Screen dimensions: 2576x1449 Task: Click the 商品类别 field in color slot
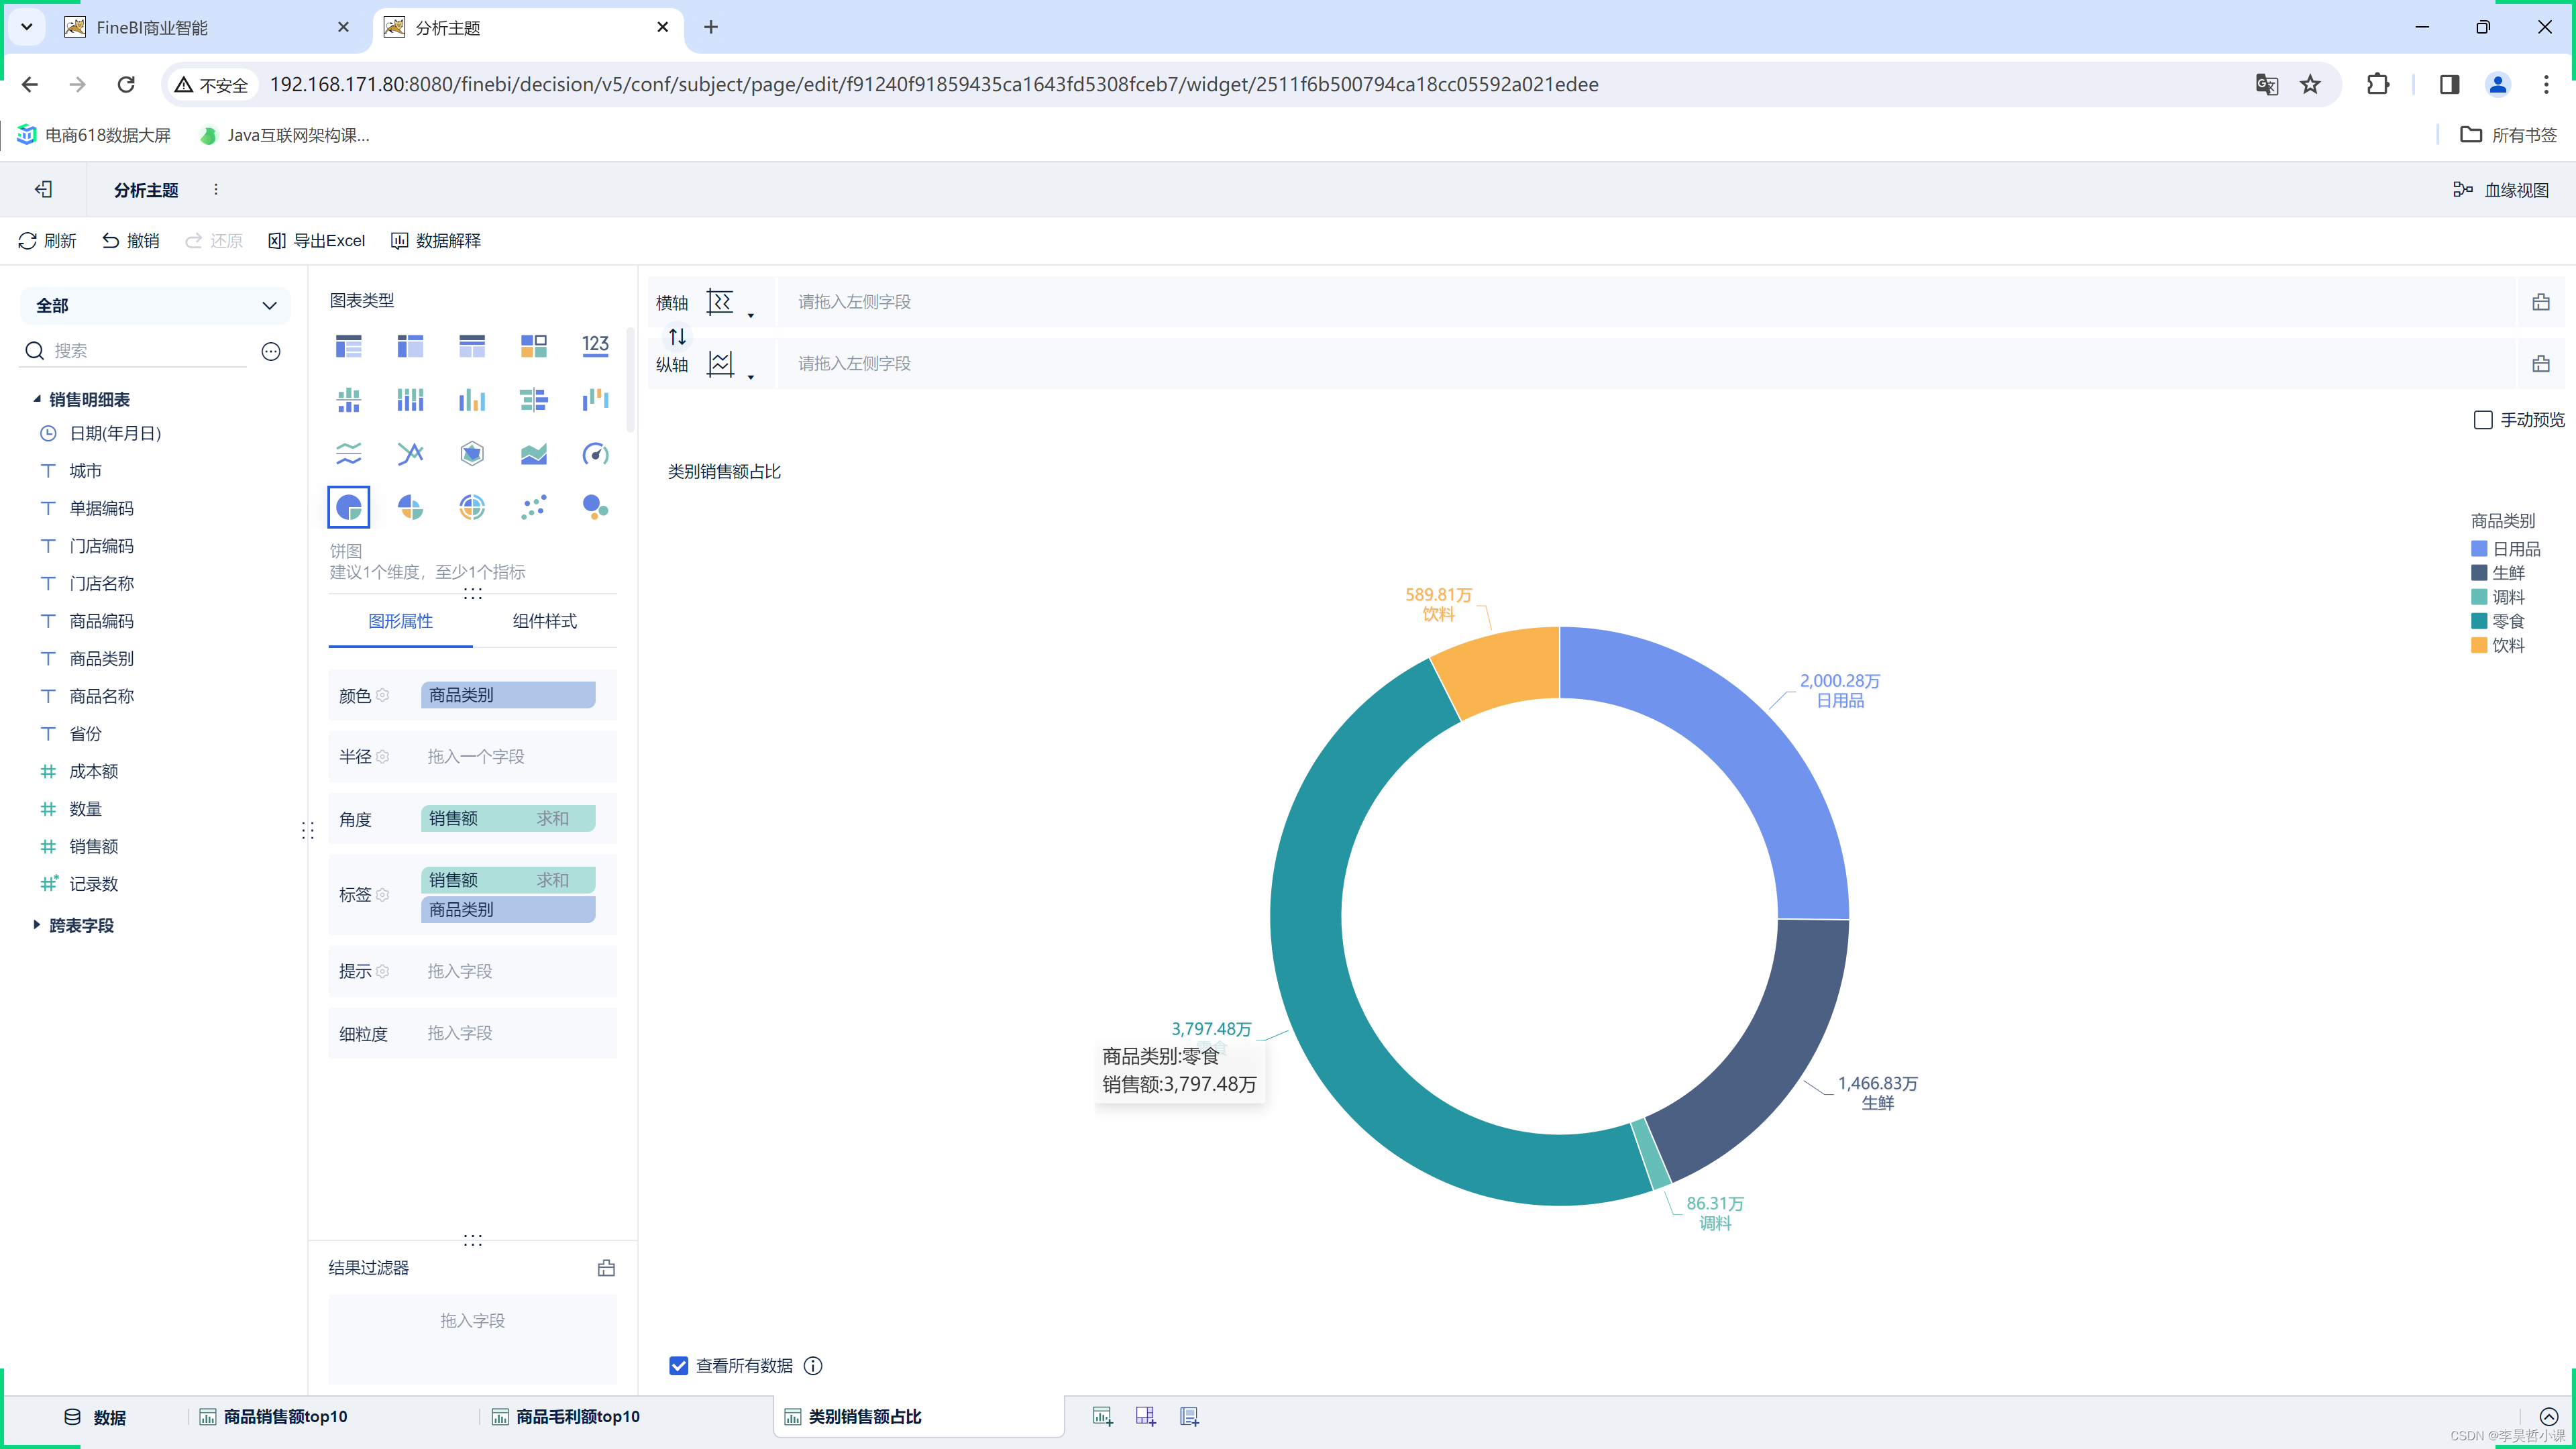point(508,695)
